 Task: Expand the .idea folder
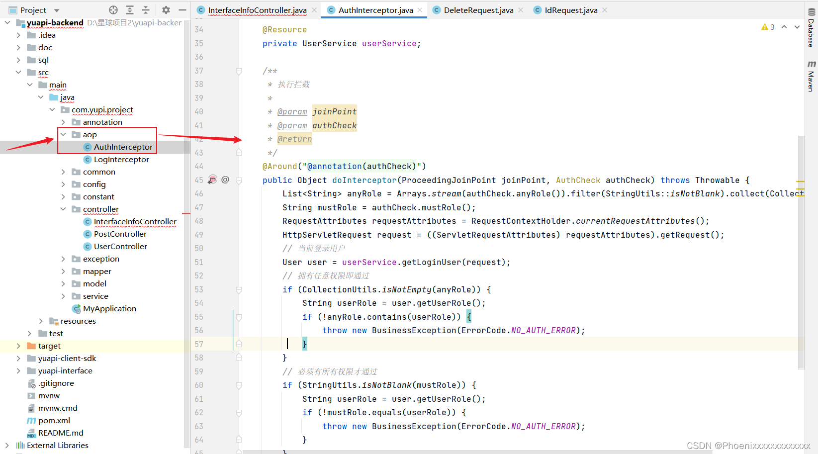(x=18, y=35)
